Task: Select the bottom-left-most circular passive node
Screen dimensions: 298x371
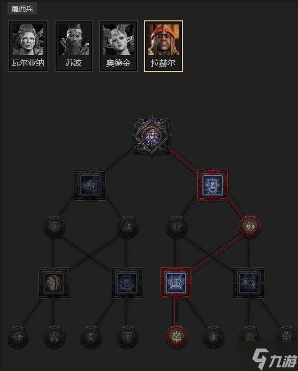Action: [x=18, y=336]
